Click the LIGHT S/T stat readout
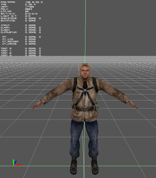 (15, 16)
